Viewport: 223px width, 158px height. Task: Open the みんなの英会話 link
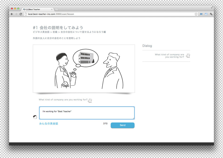tap(49, 124)
